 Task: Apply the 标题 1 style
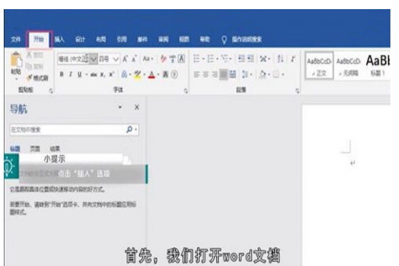pos(376,64)
